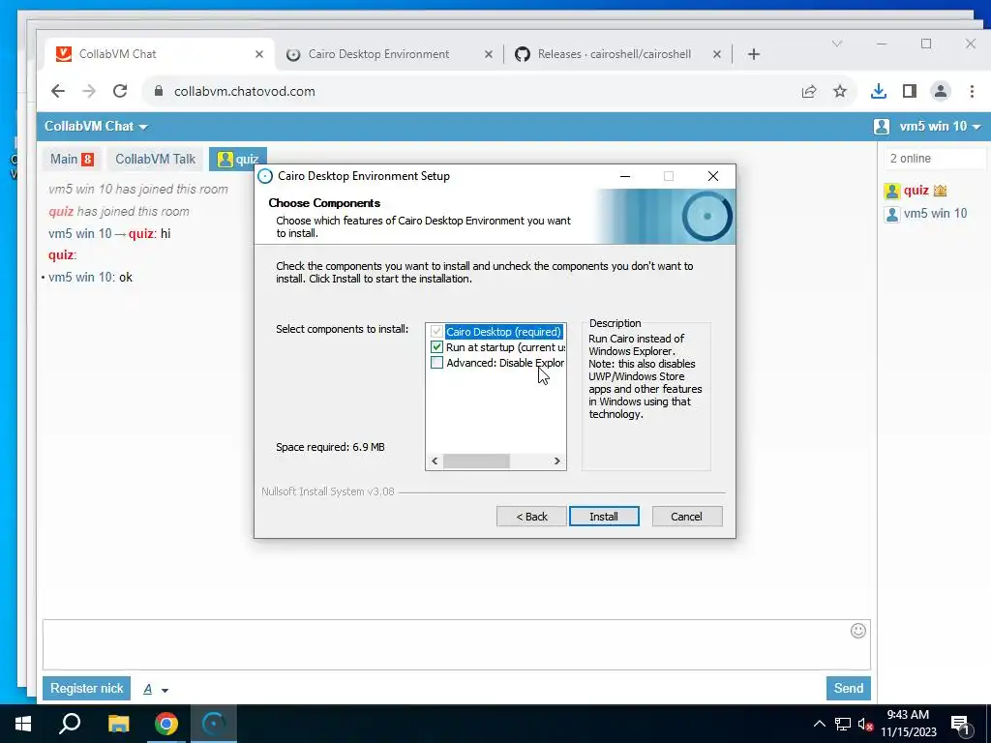Open Chrome profile avatar
Screen dimensions: 991x743
[x=941, y=92]
